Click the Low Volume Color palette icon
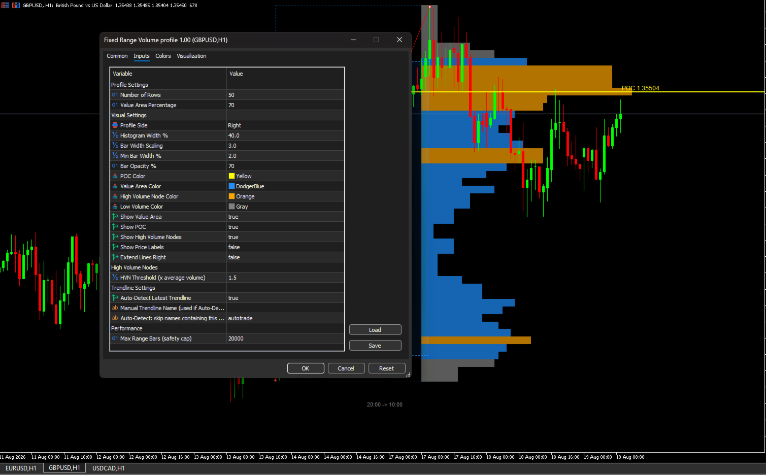This screenshot has height=475, width=766. point(115,207)
